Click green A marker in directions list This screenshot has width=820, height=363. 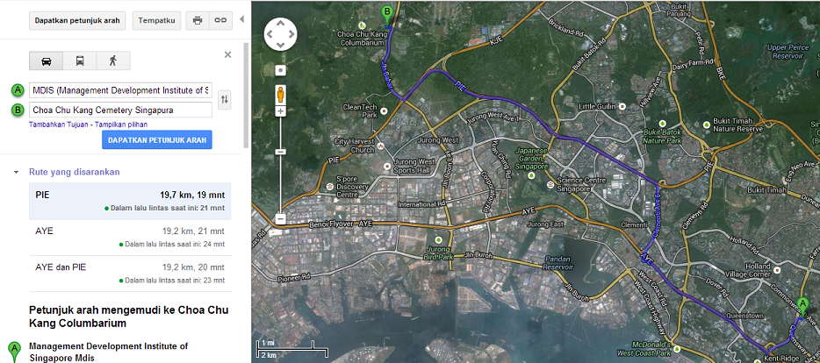pyautogui.click(x=15, y=352)
